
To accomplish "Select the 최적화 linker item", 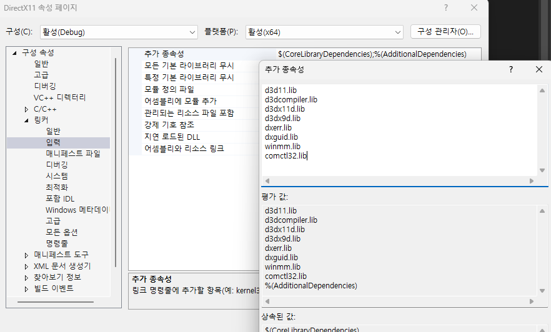I will pos(57,187).
